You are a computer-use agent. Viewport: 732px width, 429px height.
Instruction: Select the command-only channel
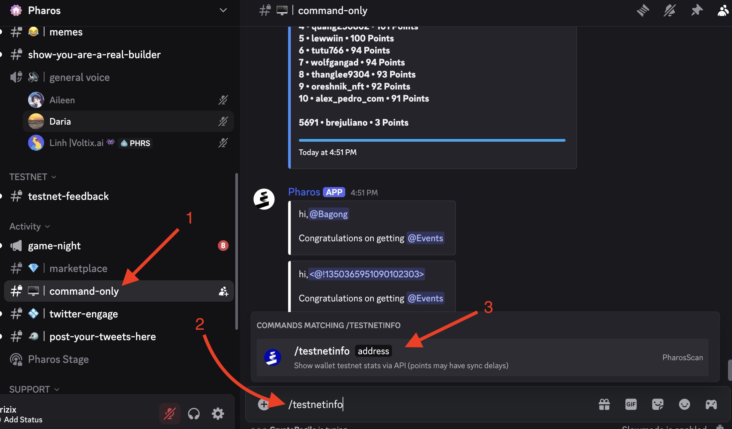click(x=119, y=291)
